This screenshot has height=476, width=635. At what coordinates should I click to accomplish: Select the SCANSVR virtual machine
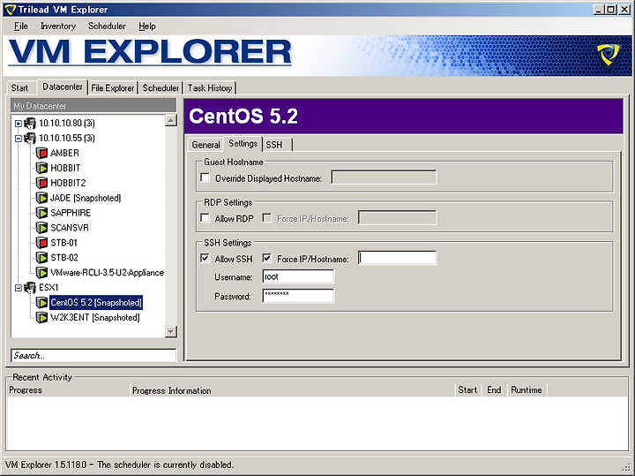70,228
